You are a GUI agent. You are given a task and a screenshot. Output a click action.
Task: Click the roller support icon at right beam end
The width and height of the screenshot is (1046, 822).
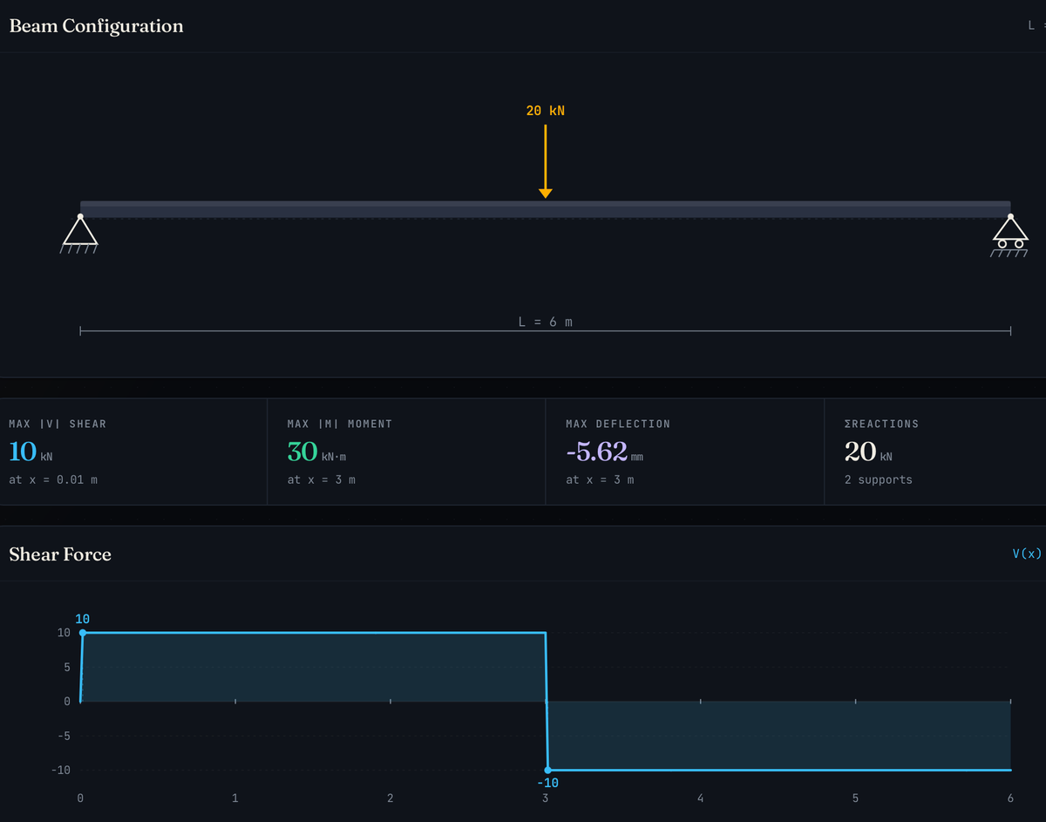click(x=1010, y=235)
